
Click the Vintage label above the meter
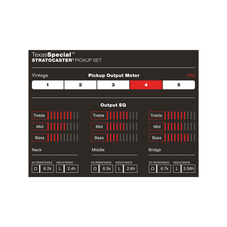click(40, 75)
